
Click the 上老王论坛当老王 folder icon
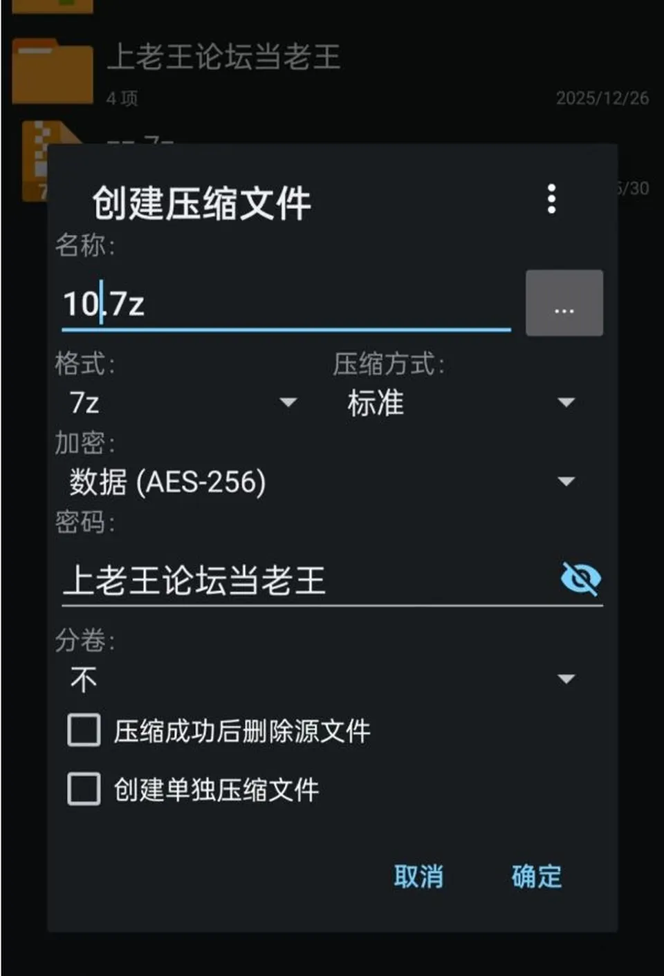(53, 71)
